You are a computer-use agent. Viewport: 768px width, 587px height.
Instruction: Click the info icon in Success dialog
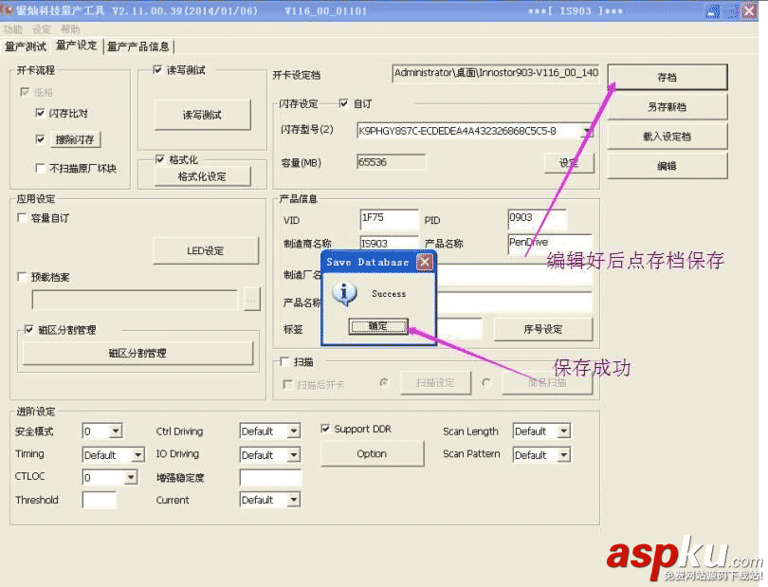344,294
